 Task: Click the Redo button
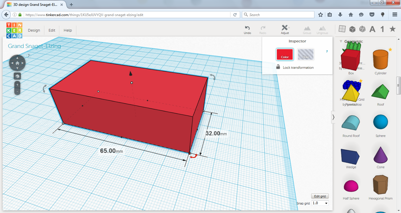263,30
